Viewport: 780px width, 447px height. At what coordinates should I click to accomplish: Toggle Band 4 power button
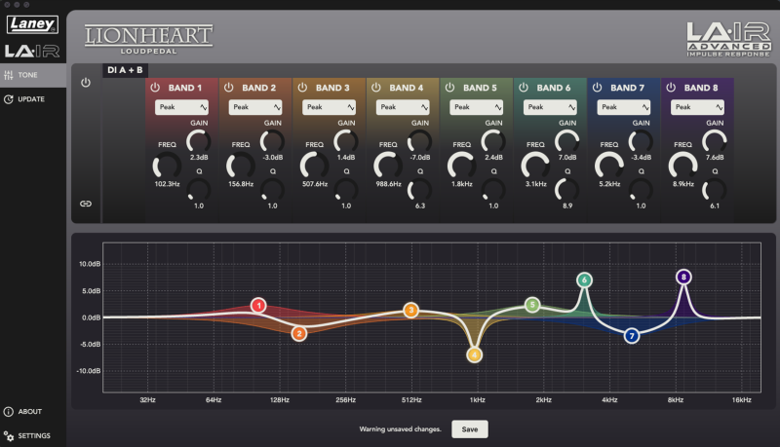pyautogui.click(x=376, y=88)
